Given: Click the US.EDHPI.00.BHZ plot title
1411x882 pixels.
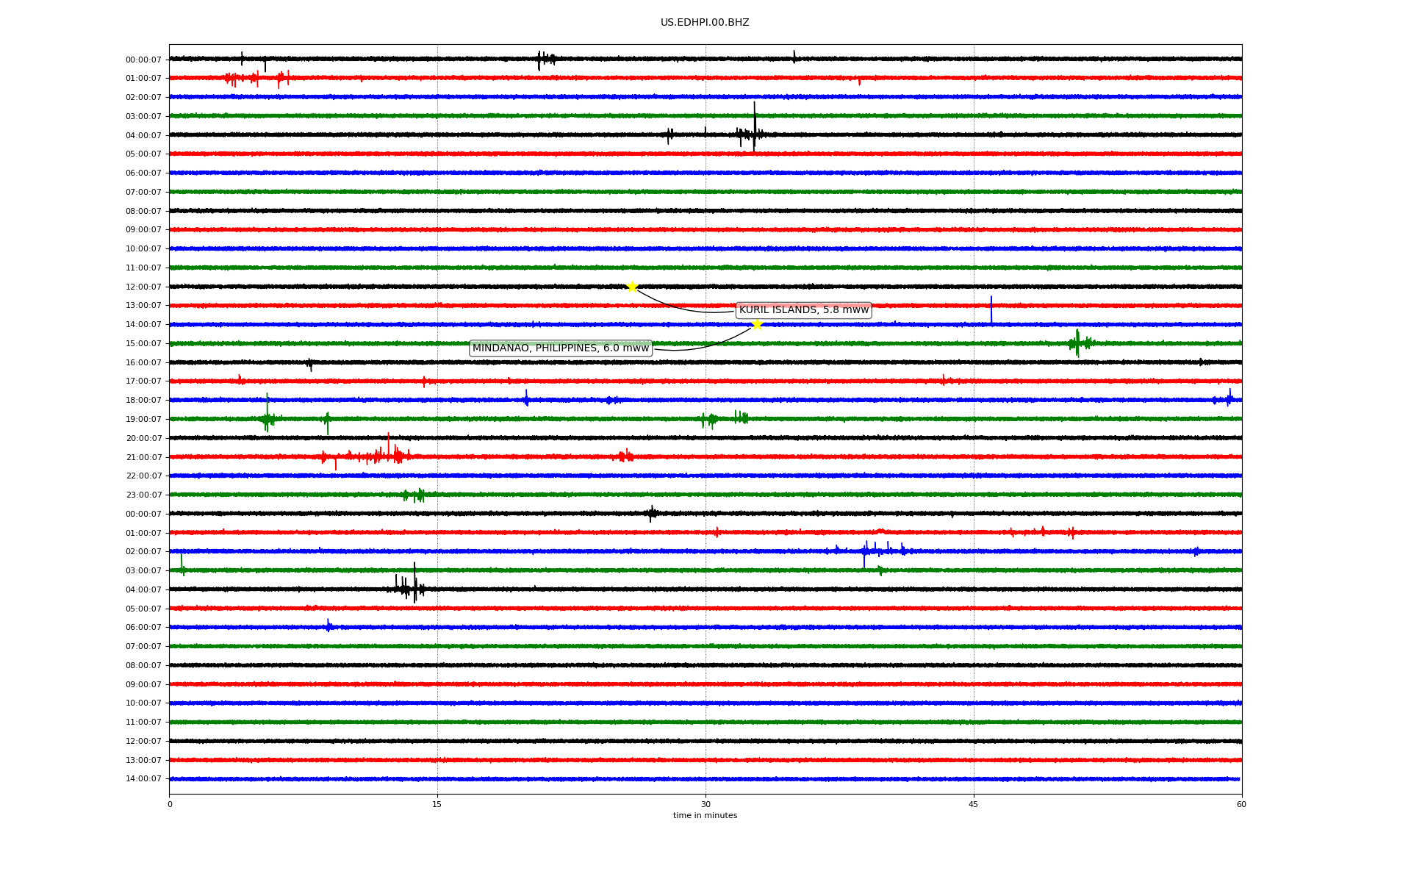Looking at the screenshot, I should pos(705,23).
